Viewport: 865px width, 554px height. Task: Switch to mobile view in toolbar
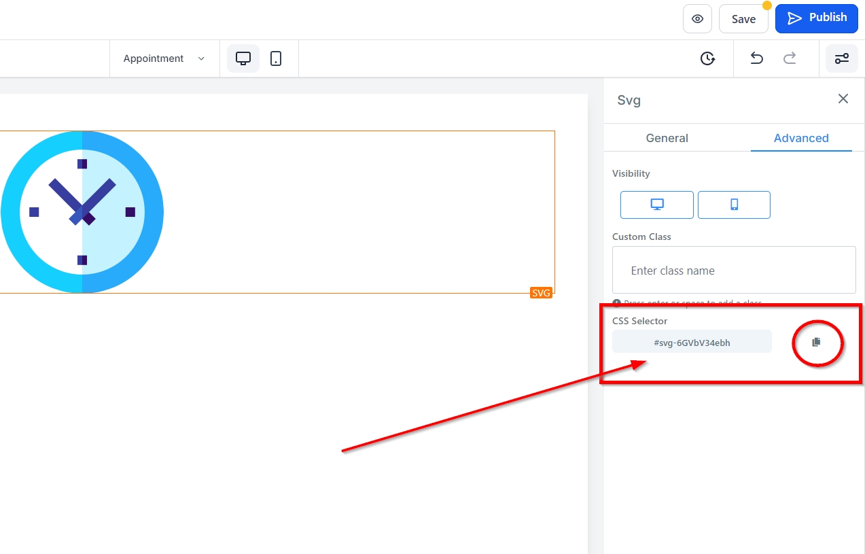click(x=276, y=58)
